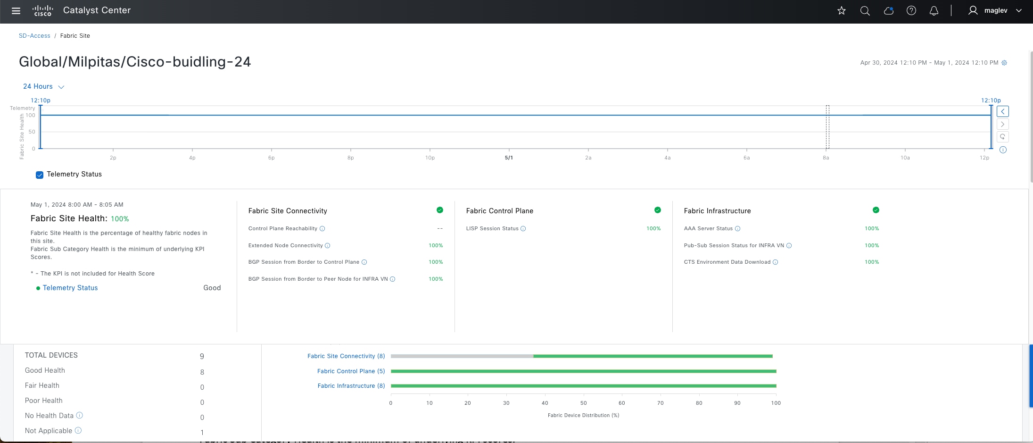
Task: Select the dashed 8a timeline marker
Action: (x=827, y=127)
